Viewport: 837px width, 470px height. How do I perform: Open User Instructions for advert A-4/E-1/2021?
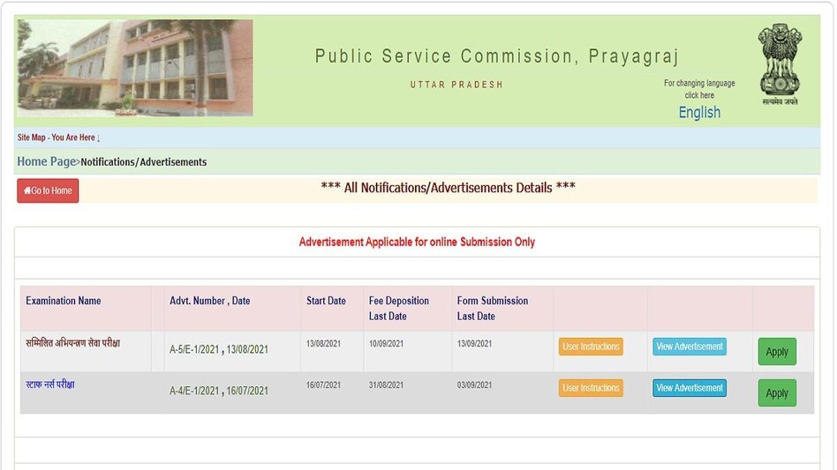(x=591, y=388)
